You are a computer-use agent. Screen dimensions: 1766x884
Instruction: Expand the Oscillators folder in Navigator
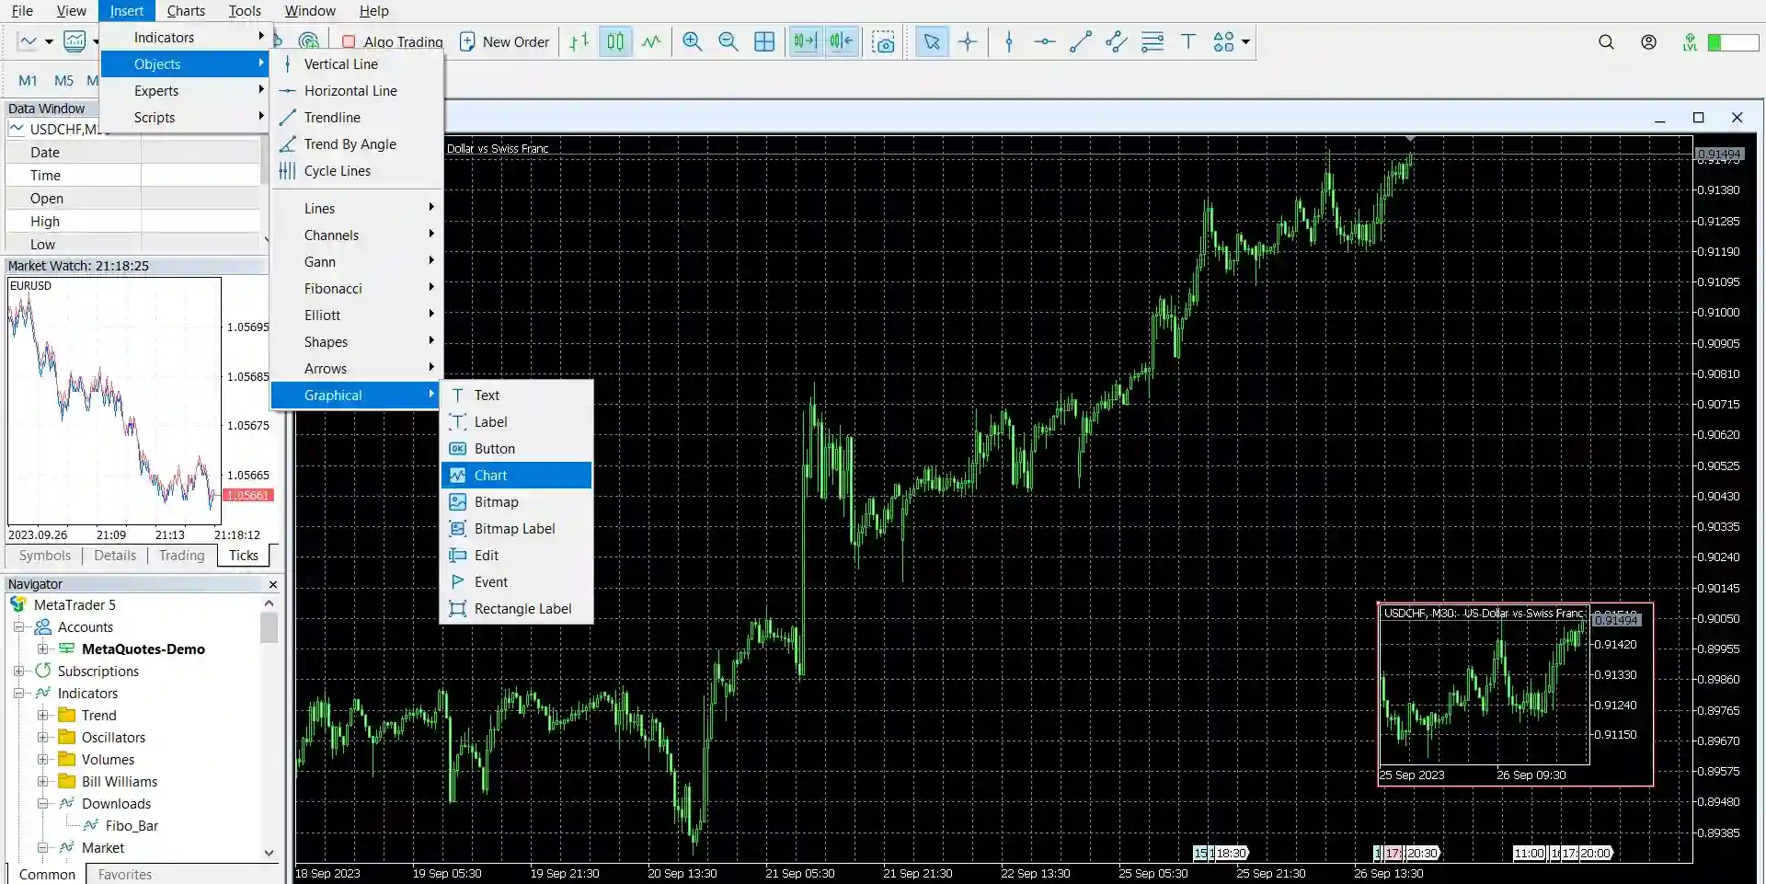[42, 738]
